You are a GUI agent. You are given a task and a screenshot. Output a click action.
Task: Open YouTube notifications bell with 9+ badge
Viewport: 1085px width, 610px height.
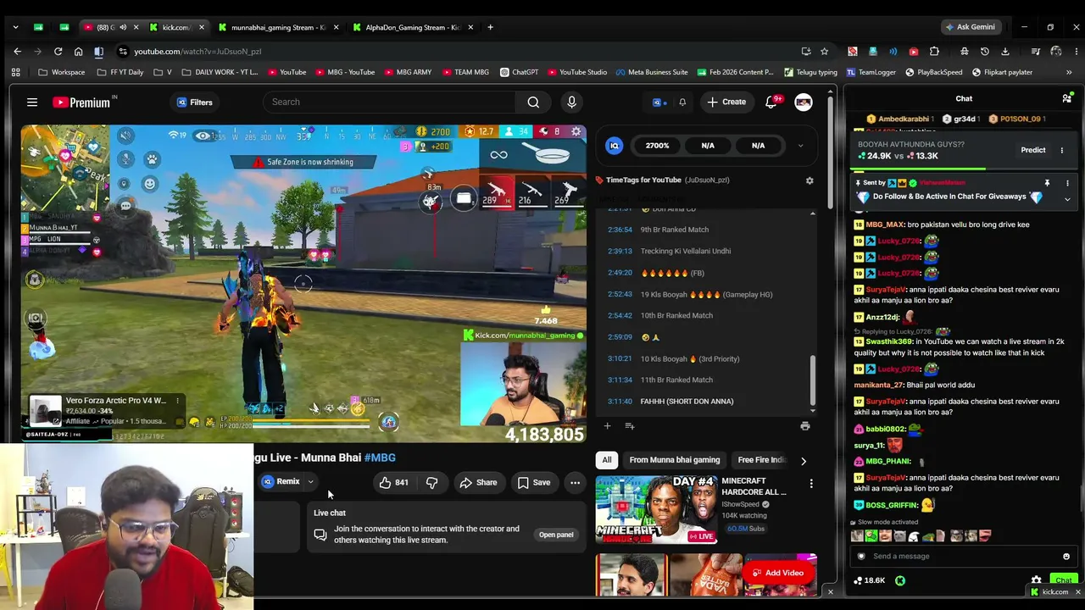(771, 103)
